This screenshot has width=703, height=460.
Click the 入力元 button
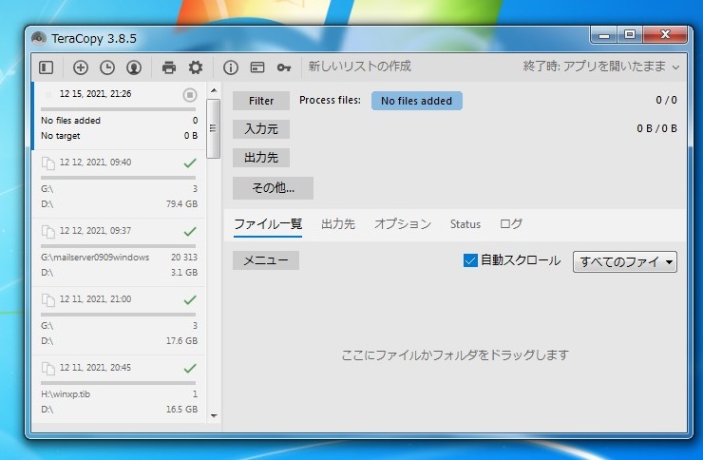261,129
